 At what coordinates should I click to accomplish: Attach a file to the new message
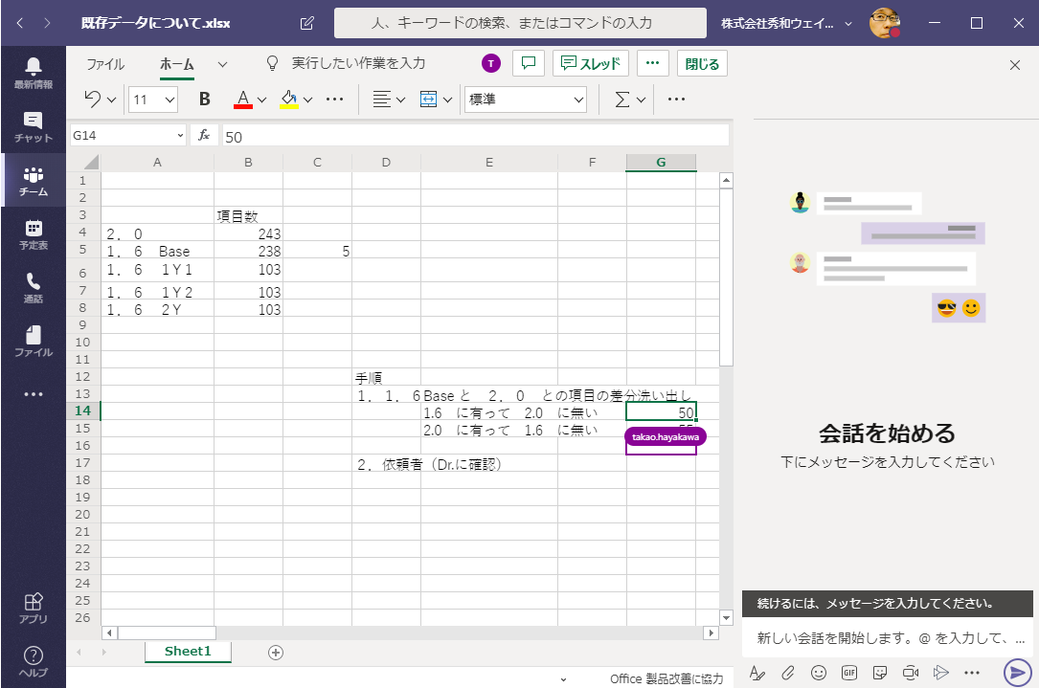tap(787, 673)
